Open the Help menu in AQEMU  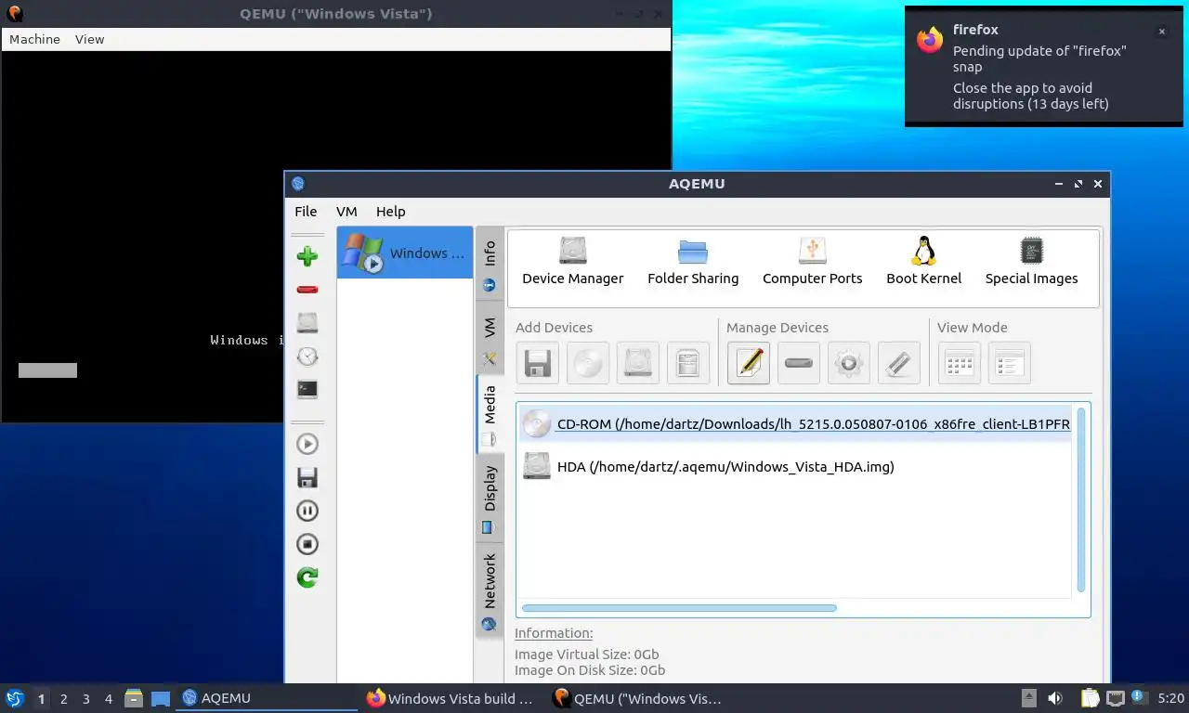pyautogui.click(x=390, y=212)
